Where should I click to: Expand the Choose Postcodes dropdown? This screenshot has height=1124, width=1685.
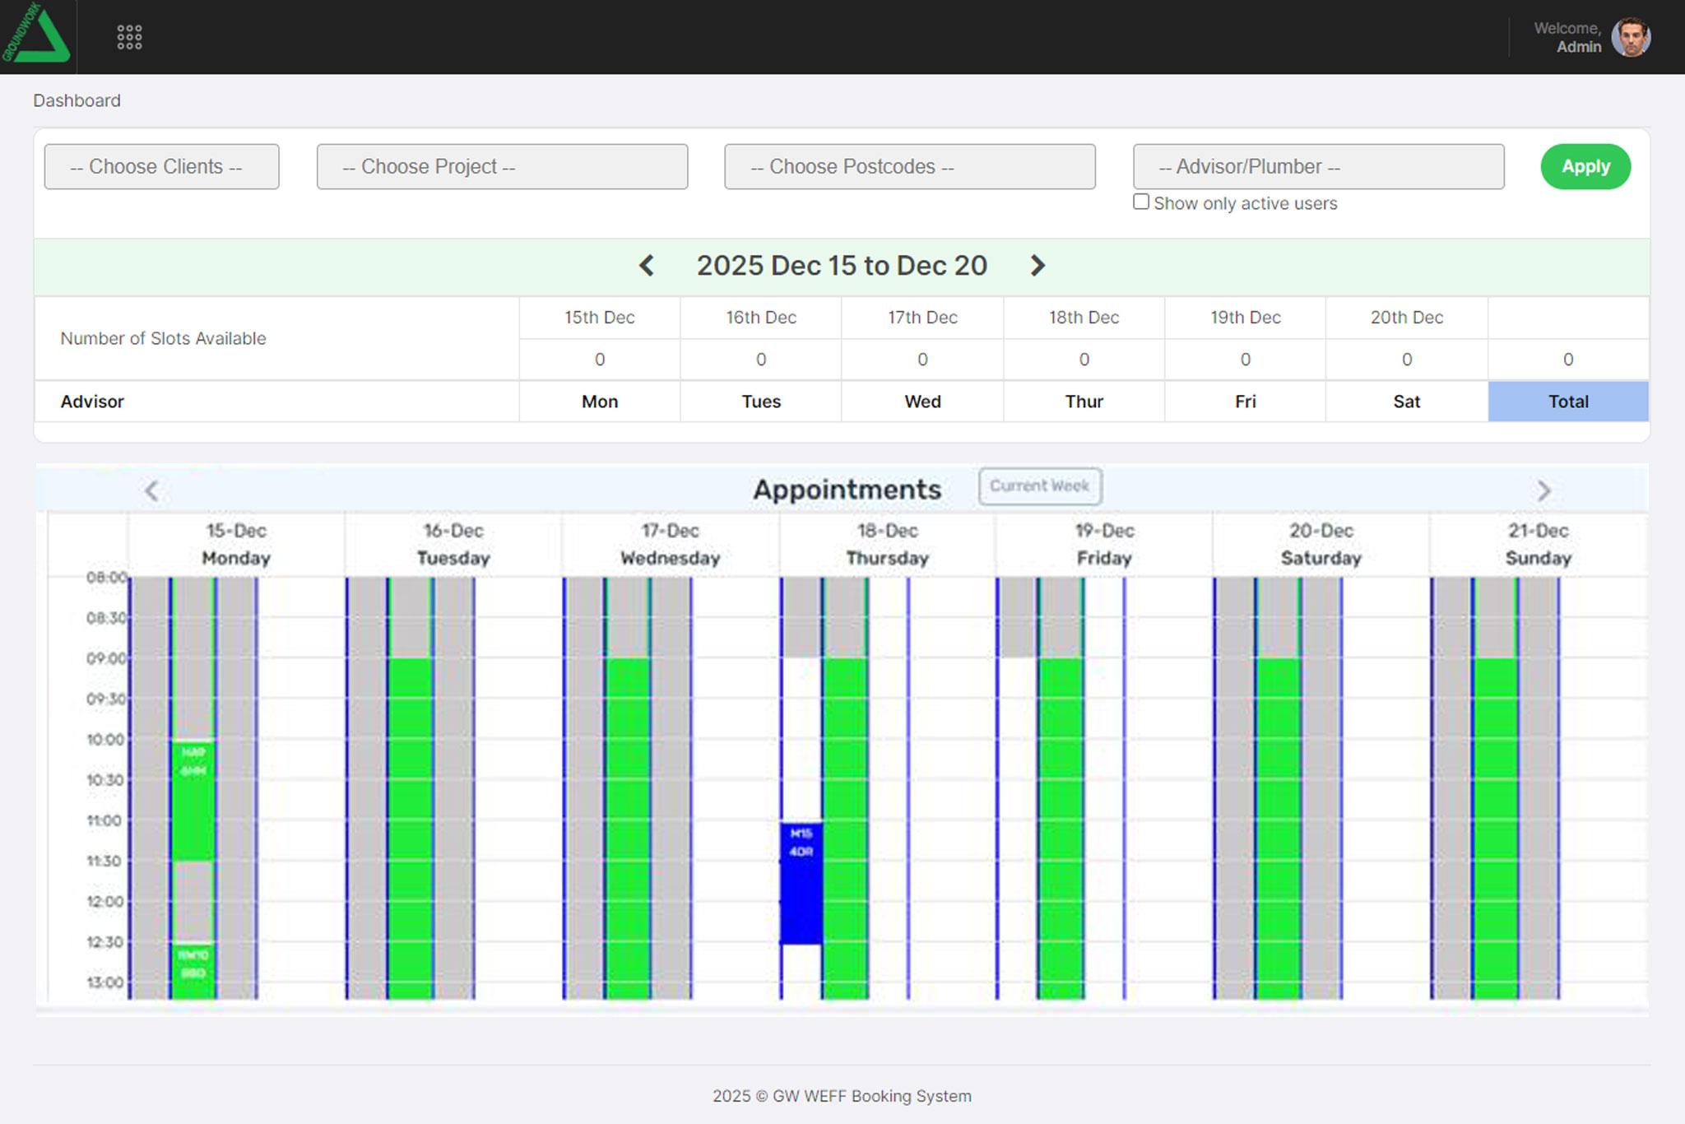click(909, 167)
